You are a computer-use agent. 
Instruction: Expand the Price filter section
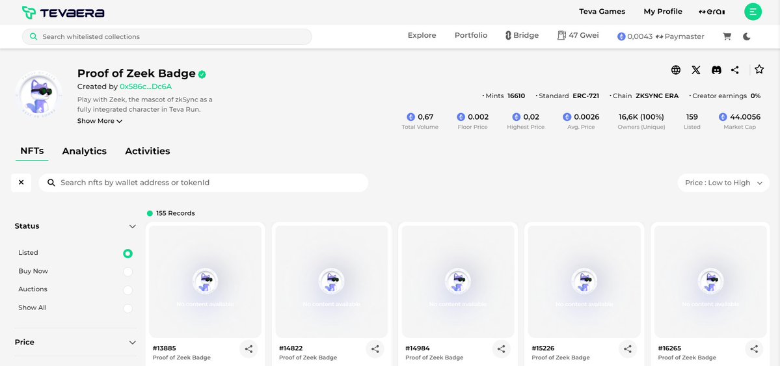(132, 343)
